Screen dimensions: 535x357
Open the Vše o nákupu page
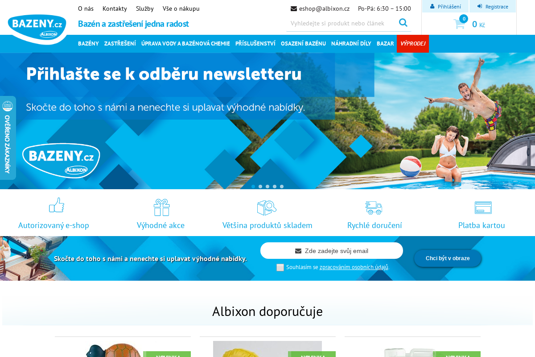(181, 8)
